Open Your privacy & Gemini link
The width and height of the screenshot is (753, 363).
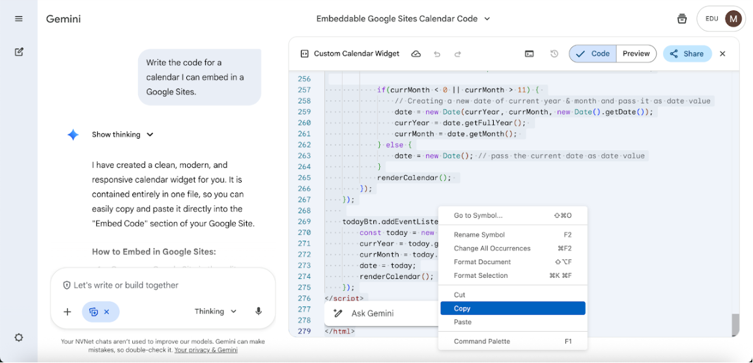click(x=206, y=350)
